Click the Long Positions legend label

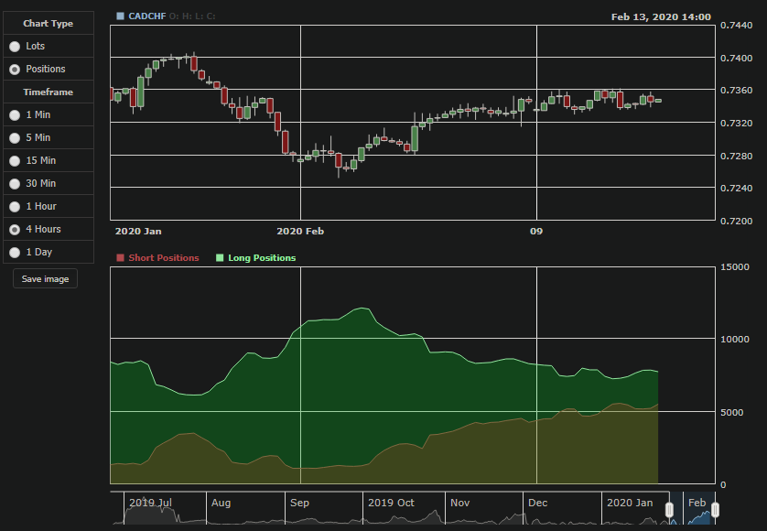pyautogui.click(x=262, y=258)
